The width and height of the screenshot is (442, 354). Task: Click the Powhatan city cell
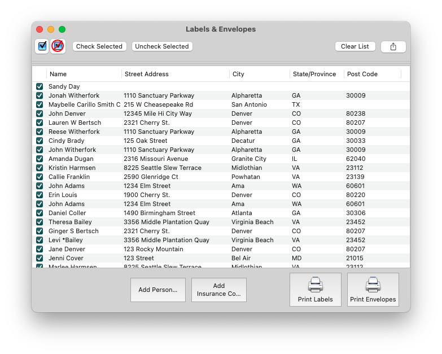(246, 177)
